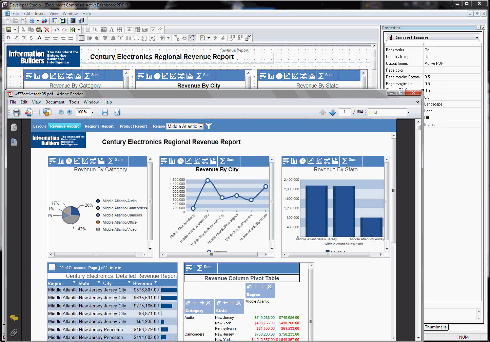Click Sum aggregation in Revenue By City toolbar
490x342 pixels.
coord(227,160)
